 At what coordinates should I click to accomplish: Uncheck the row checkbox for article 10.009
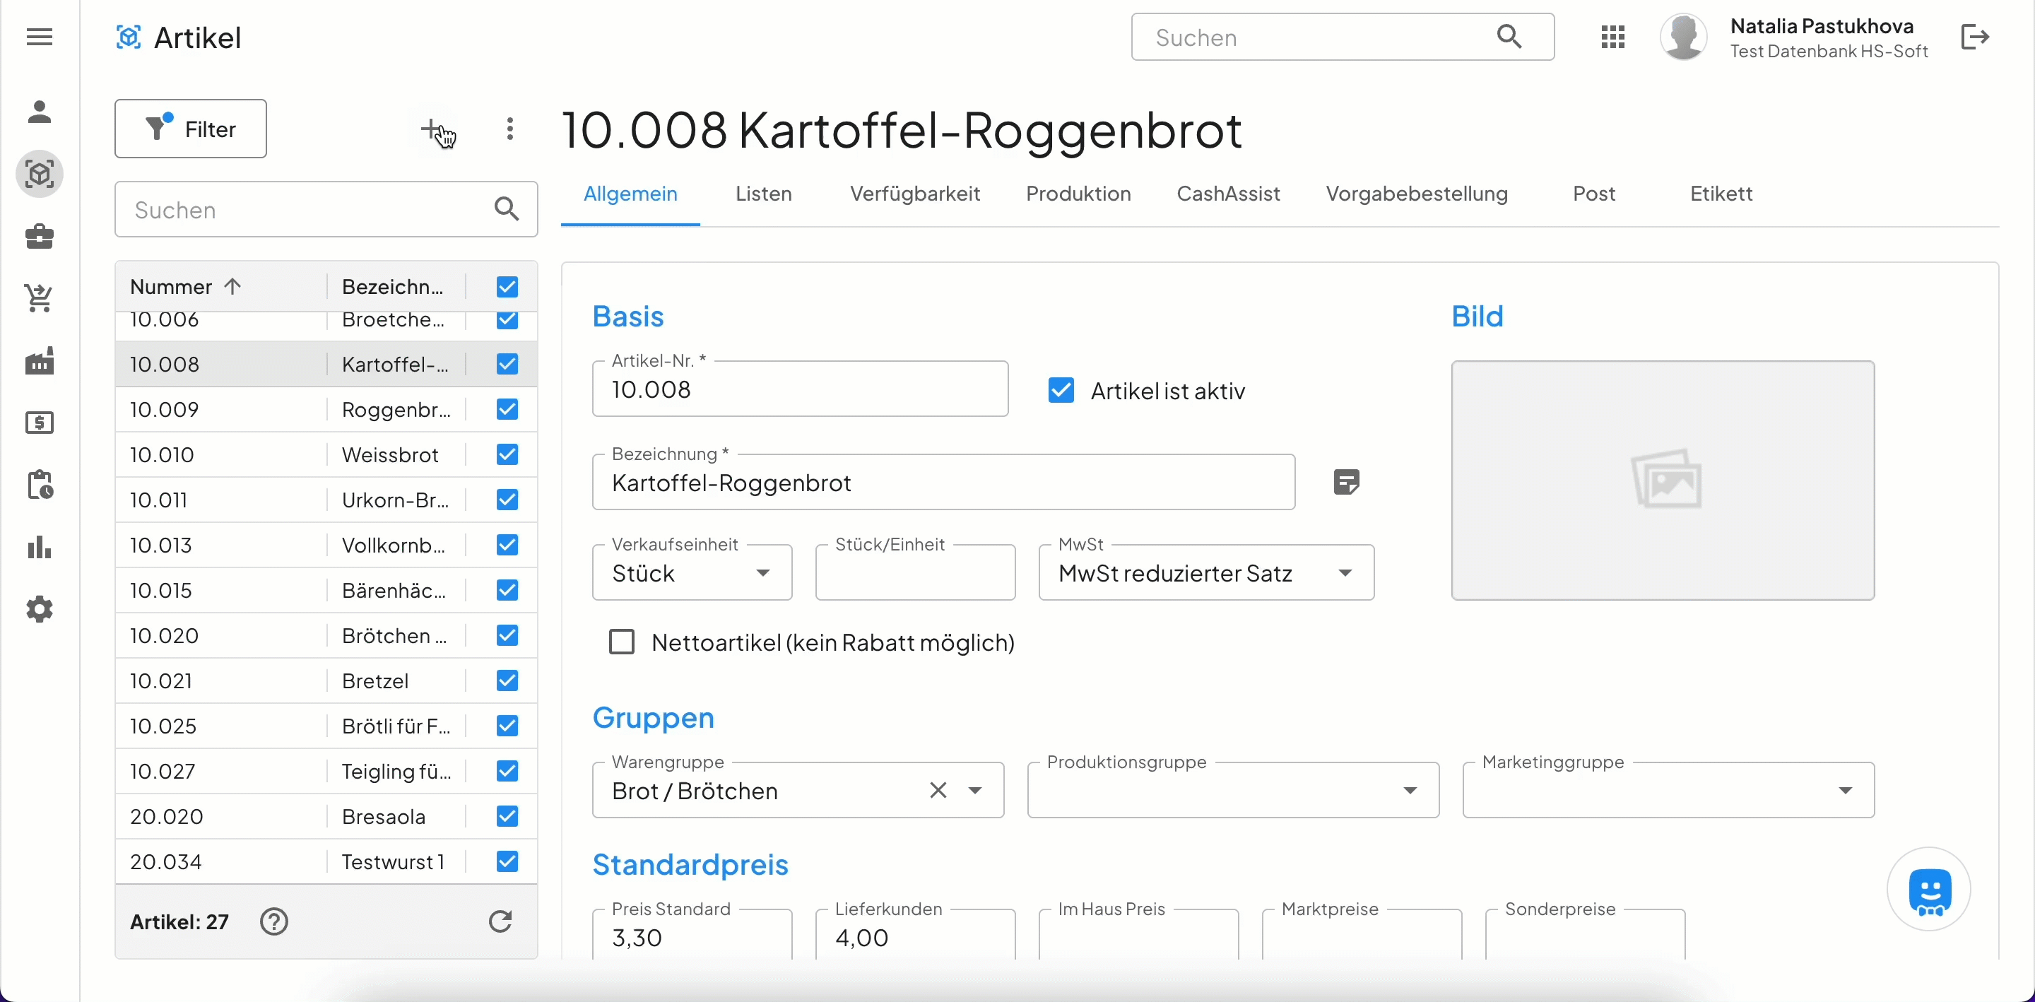[x=506, y=408]
